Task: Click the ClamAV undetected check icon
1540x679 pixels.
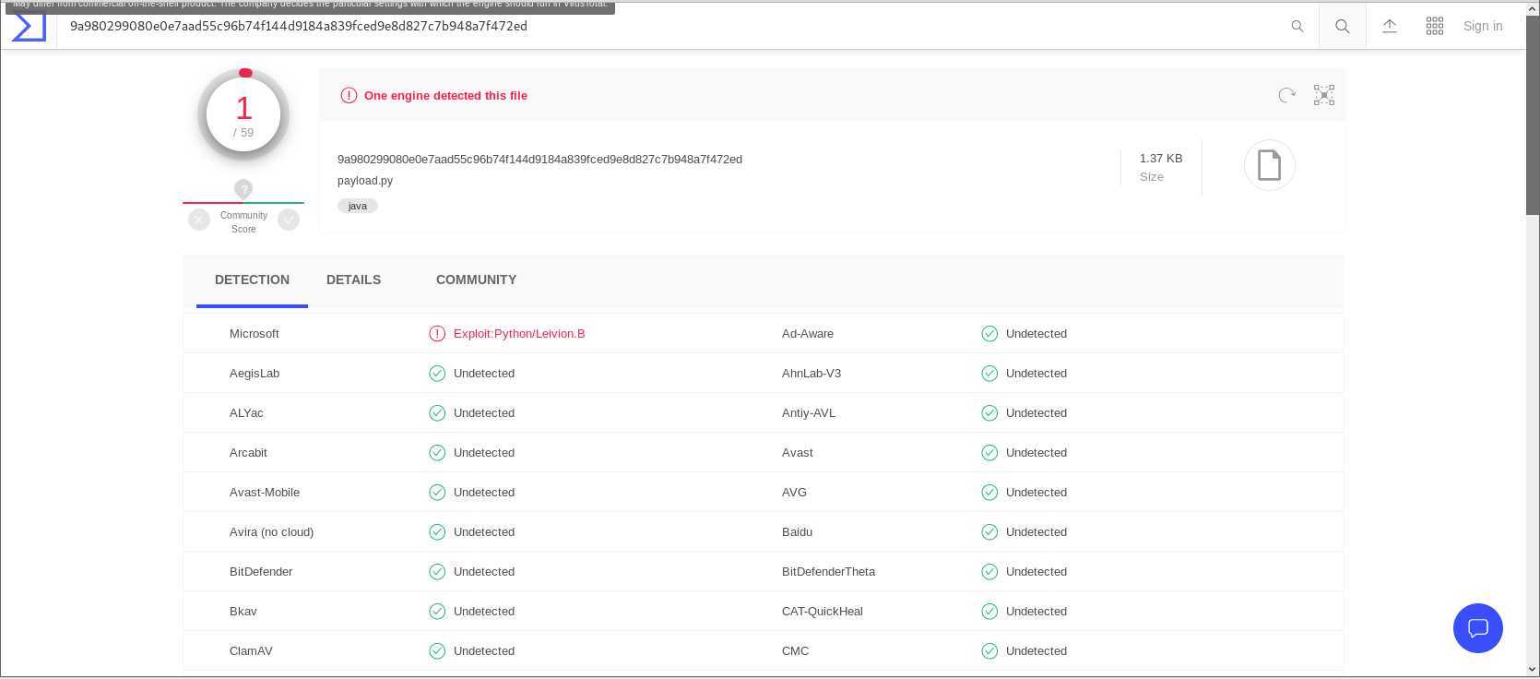Action: pyautogui.click(x=437, y=651)
